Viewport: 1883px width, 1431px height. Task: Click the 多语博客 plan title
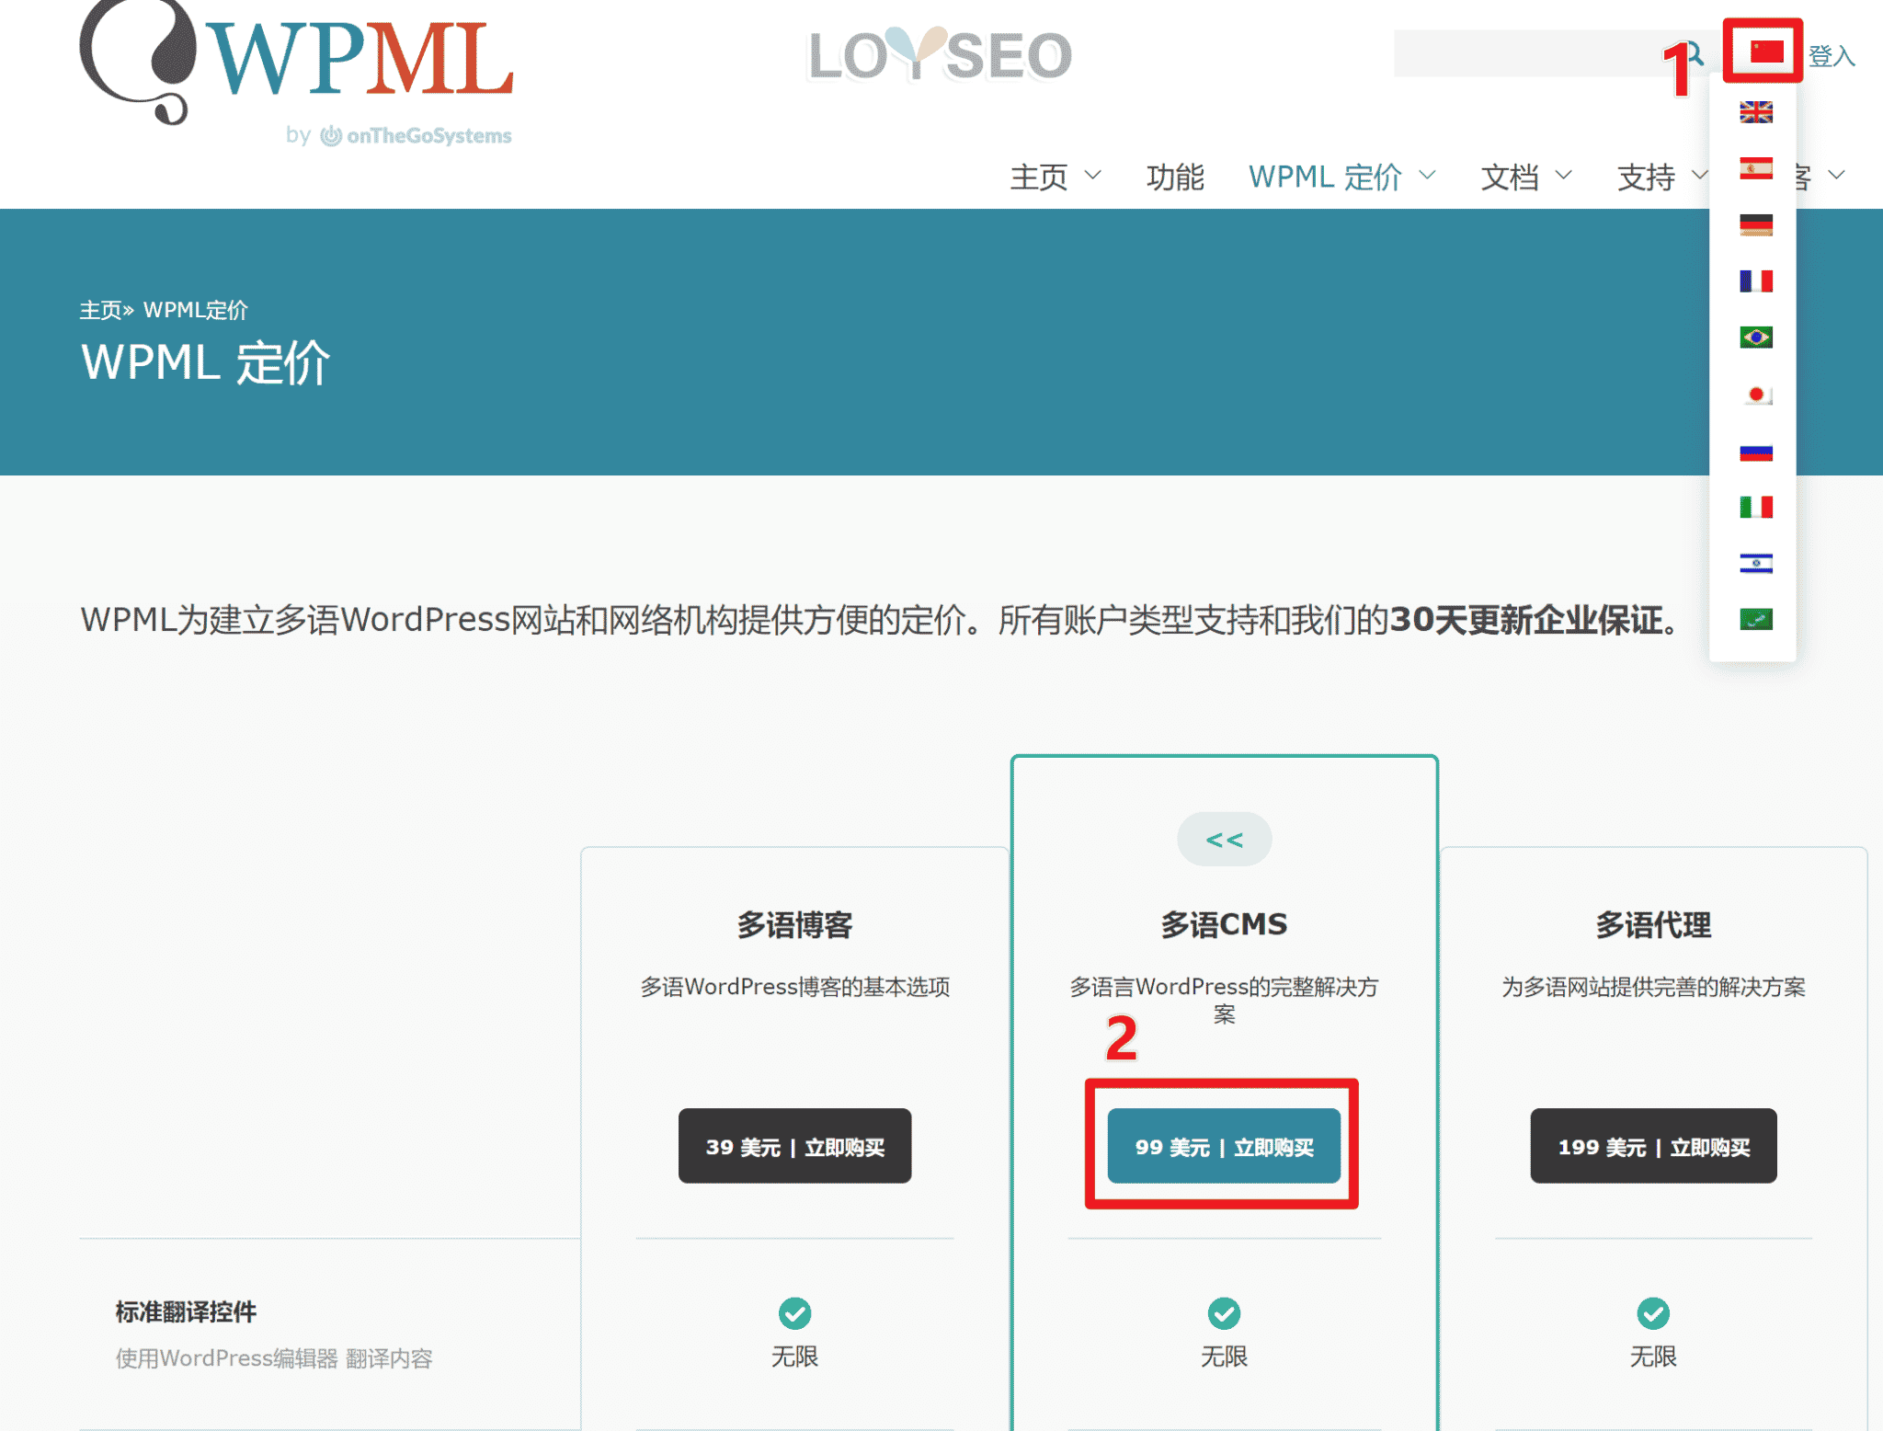click(794, 924)
